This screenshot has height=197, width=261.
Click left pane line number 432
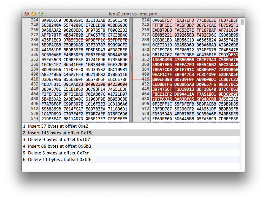pos(34,84)
